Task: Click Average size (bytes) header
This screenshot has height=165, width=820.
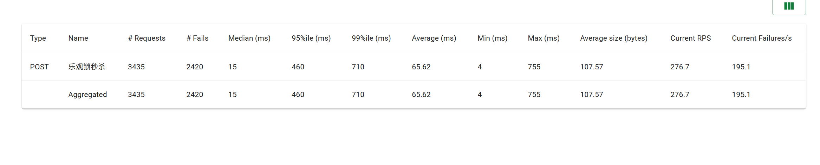Action: coord(614,38)
